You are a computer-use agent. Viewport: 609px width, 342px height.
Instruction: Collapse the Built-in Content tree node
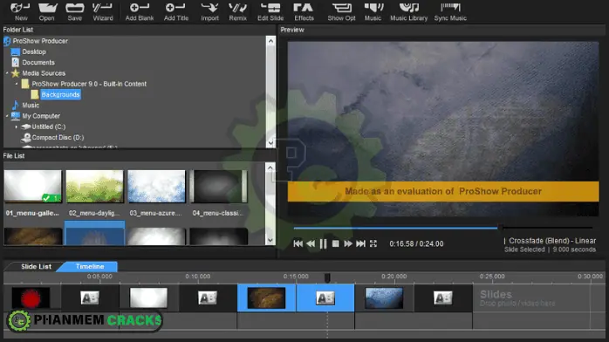17,84
